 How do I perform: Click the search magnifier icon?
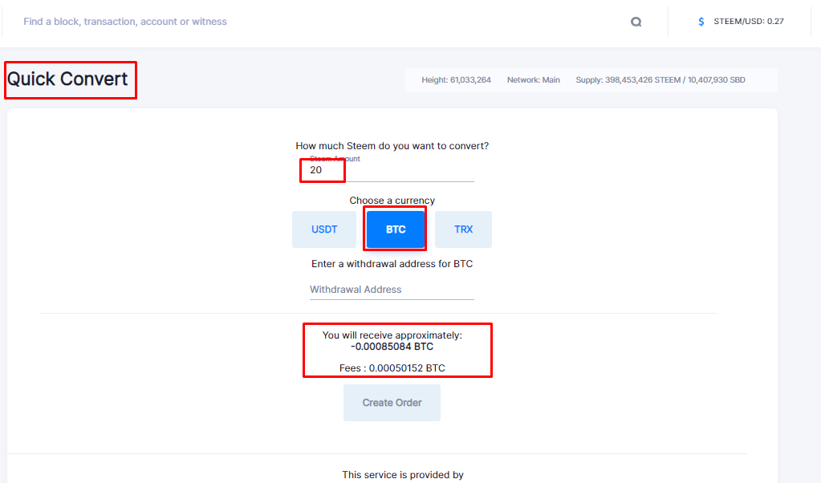[636, 22]
